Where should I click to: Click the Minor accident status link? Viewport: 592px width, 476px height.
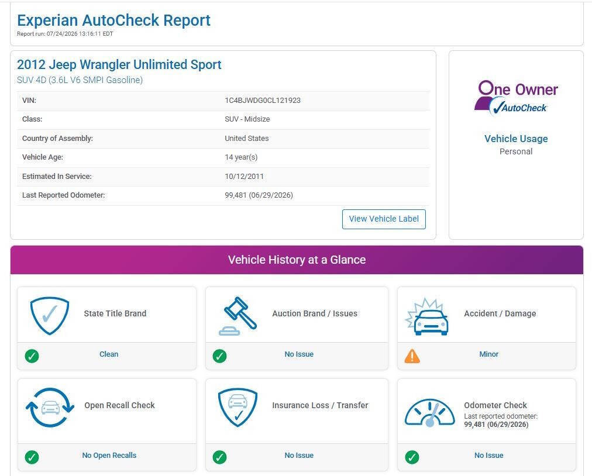(488, 354)
